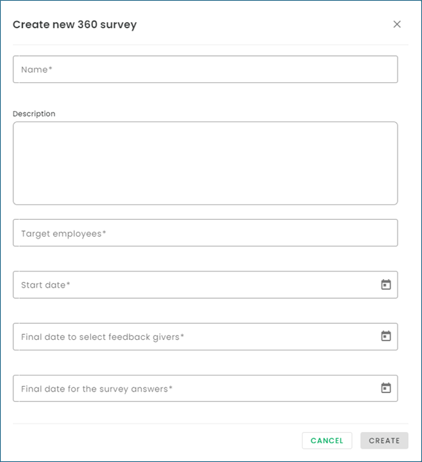Click the Start date* placeholder label

(45, 285)
